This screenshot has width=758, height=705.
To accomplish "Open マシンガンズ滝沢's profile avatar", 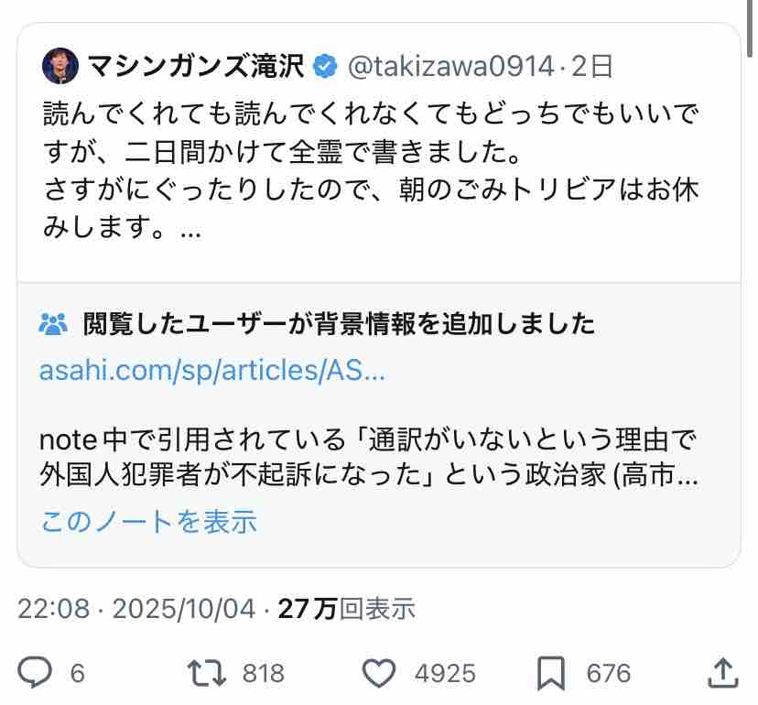I will pos(60,65).
